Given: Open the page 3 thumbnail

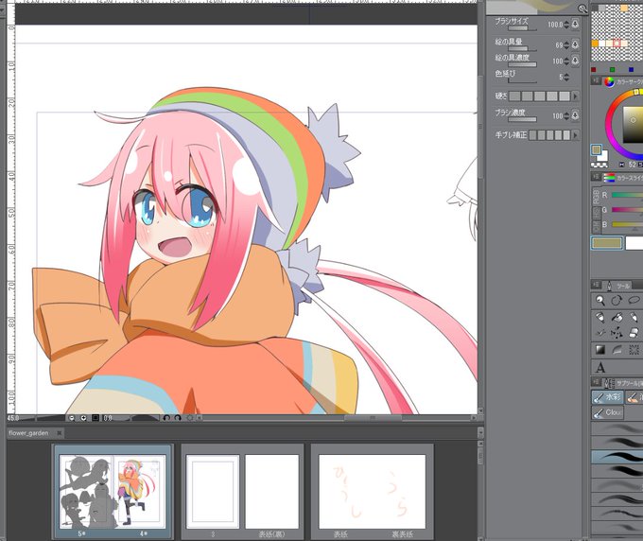Looking at the screenshot, I should point(213,492).
